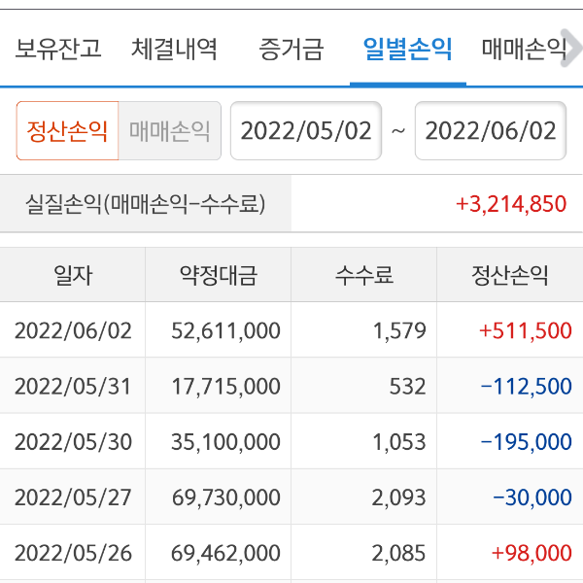This screenshot has height=583, width=583.
Task: Click the +511,500 settlement profit cell
Action: (x=525, y=330)
